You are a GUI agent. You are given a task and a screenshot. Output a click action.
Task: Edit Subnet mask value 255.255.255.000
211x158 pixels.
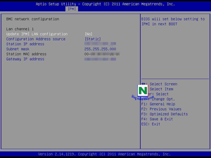tap(100, 49)
